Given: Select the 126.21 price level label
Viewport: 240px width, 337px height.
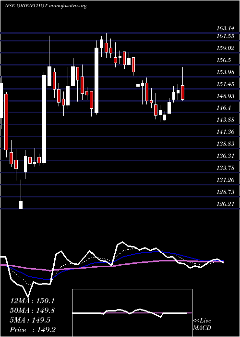Looking at the screenshot, I should click(x=225, y=204).
